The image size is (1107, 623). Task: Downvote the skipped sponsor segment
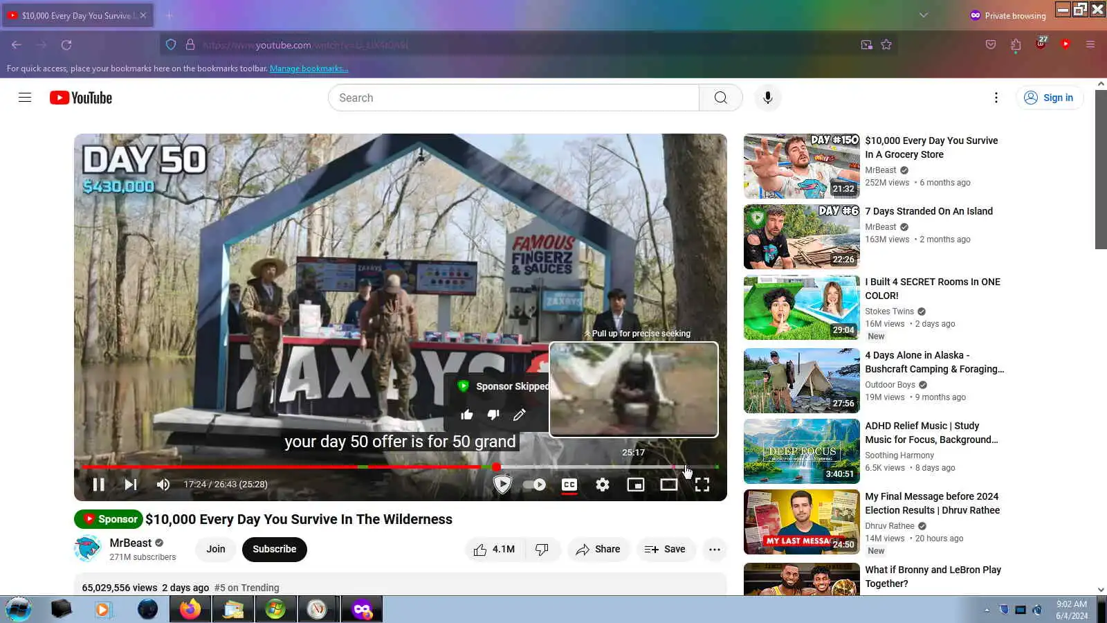[493, 415]
